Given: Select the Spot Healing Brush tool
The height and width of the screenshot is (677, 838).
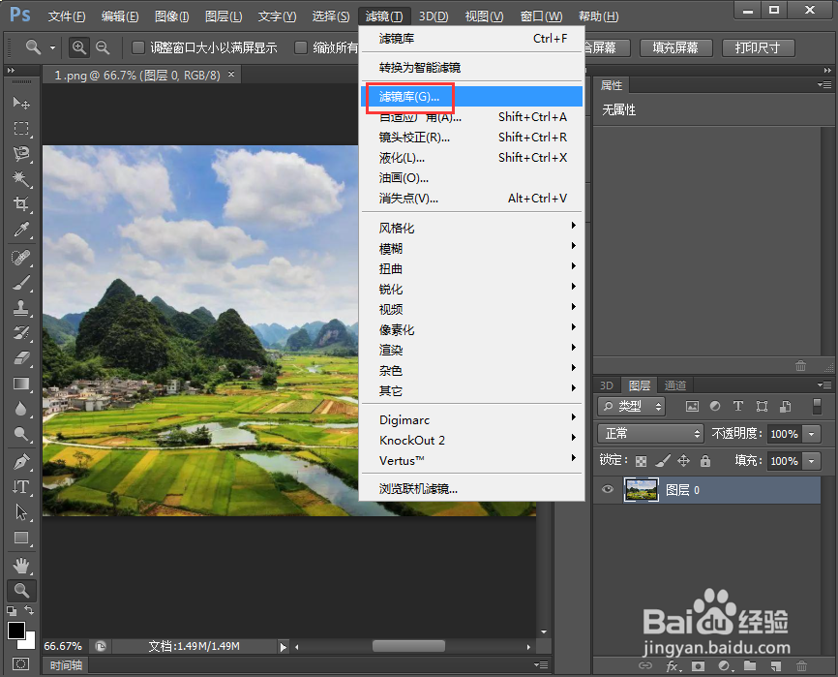Looking at the screenshot, I should point(21,258).
